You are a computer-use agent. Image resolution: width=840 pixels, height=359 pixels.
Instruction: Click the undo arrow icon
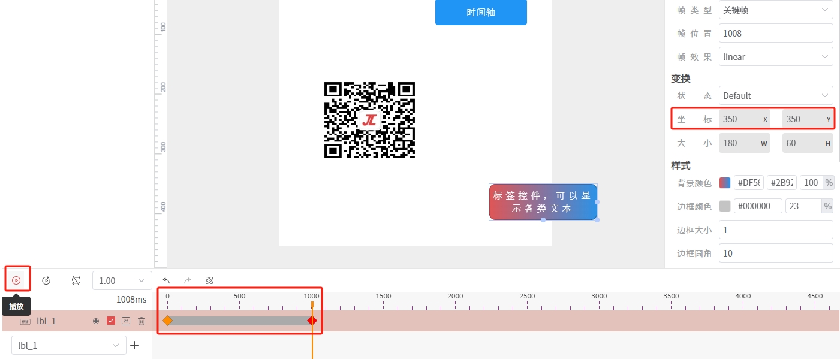(166, 280)
